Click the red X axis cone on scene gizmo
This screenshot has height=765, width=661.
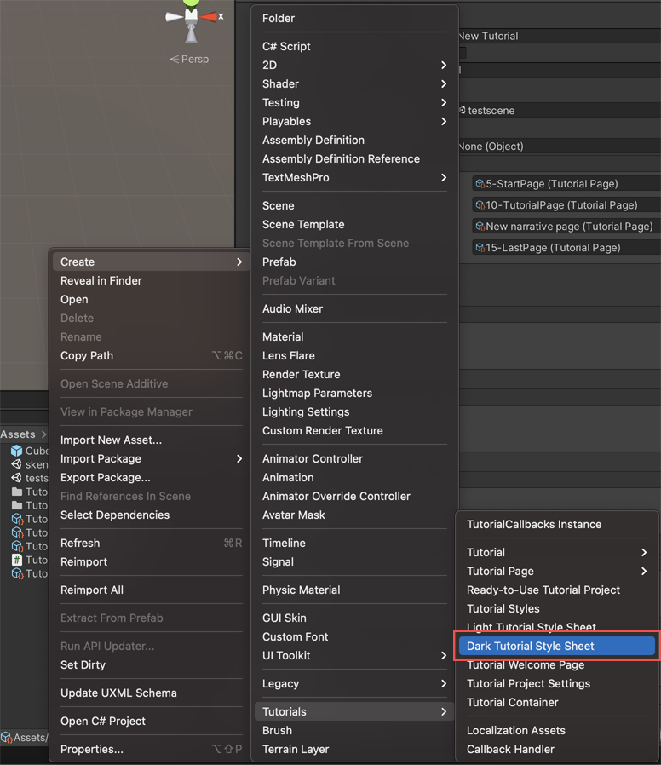(210, 16)
